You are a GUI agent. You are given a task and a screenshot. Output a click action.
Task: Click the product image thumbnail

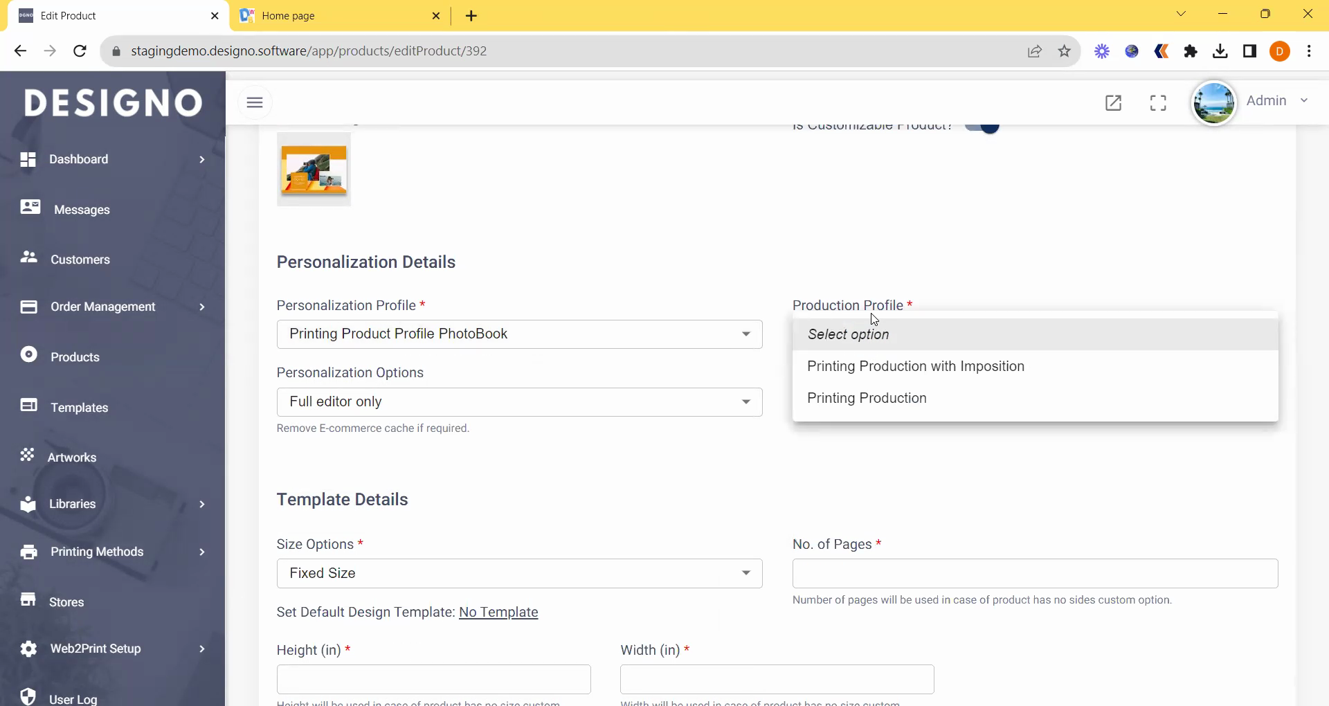click(314, 170)
